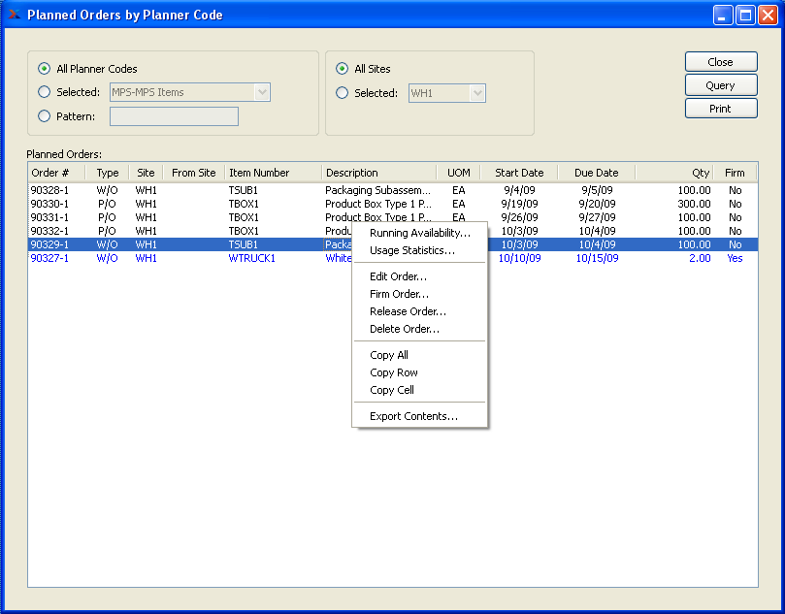Choose Release Order from the menu
Viewport: 785px width, 614px height.
point(408,311)
